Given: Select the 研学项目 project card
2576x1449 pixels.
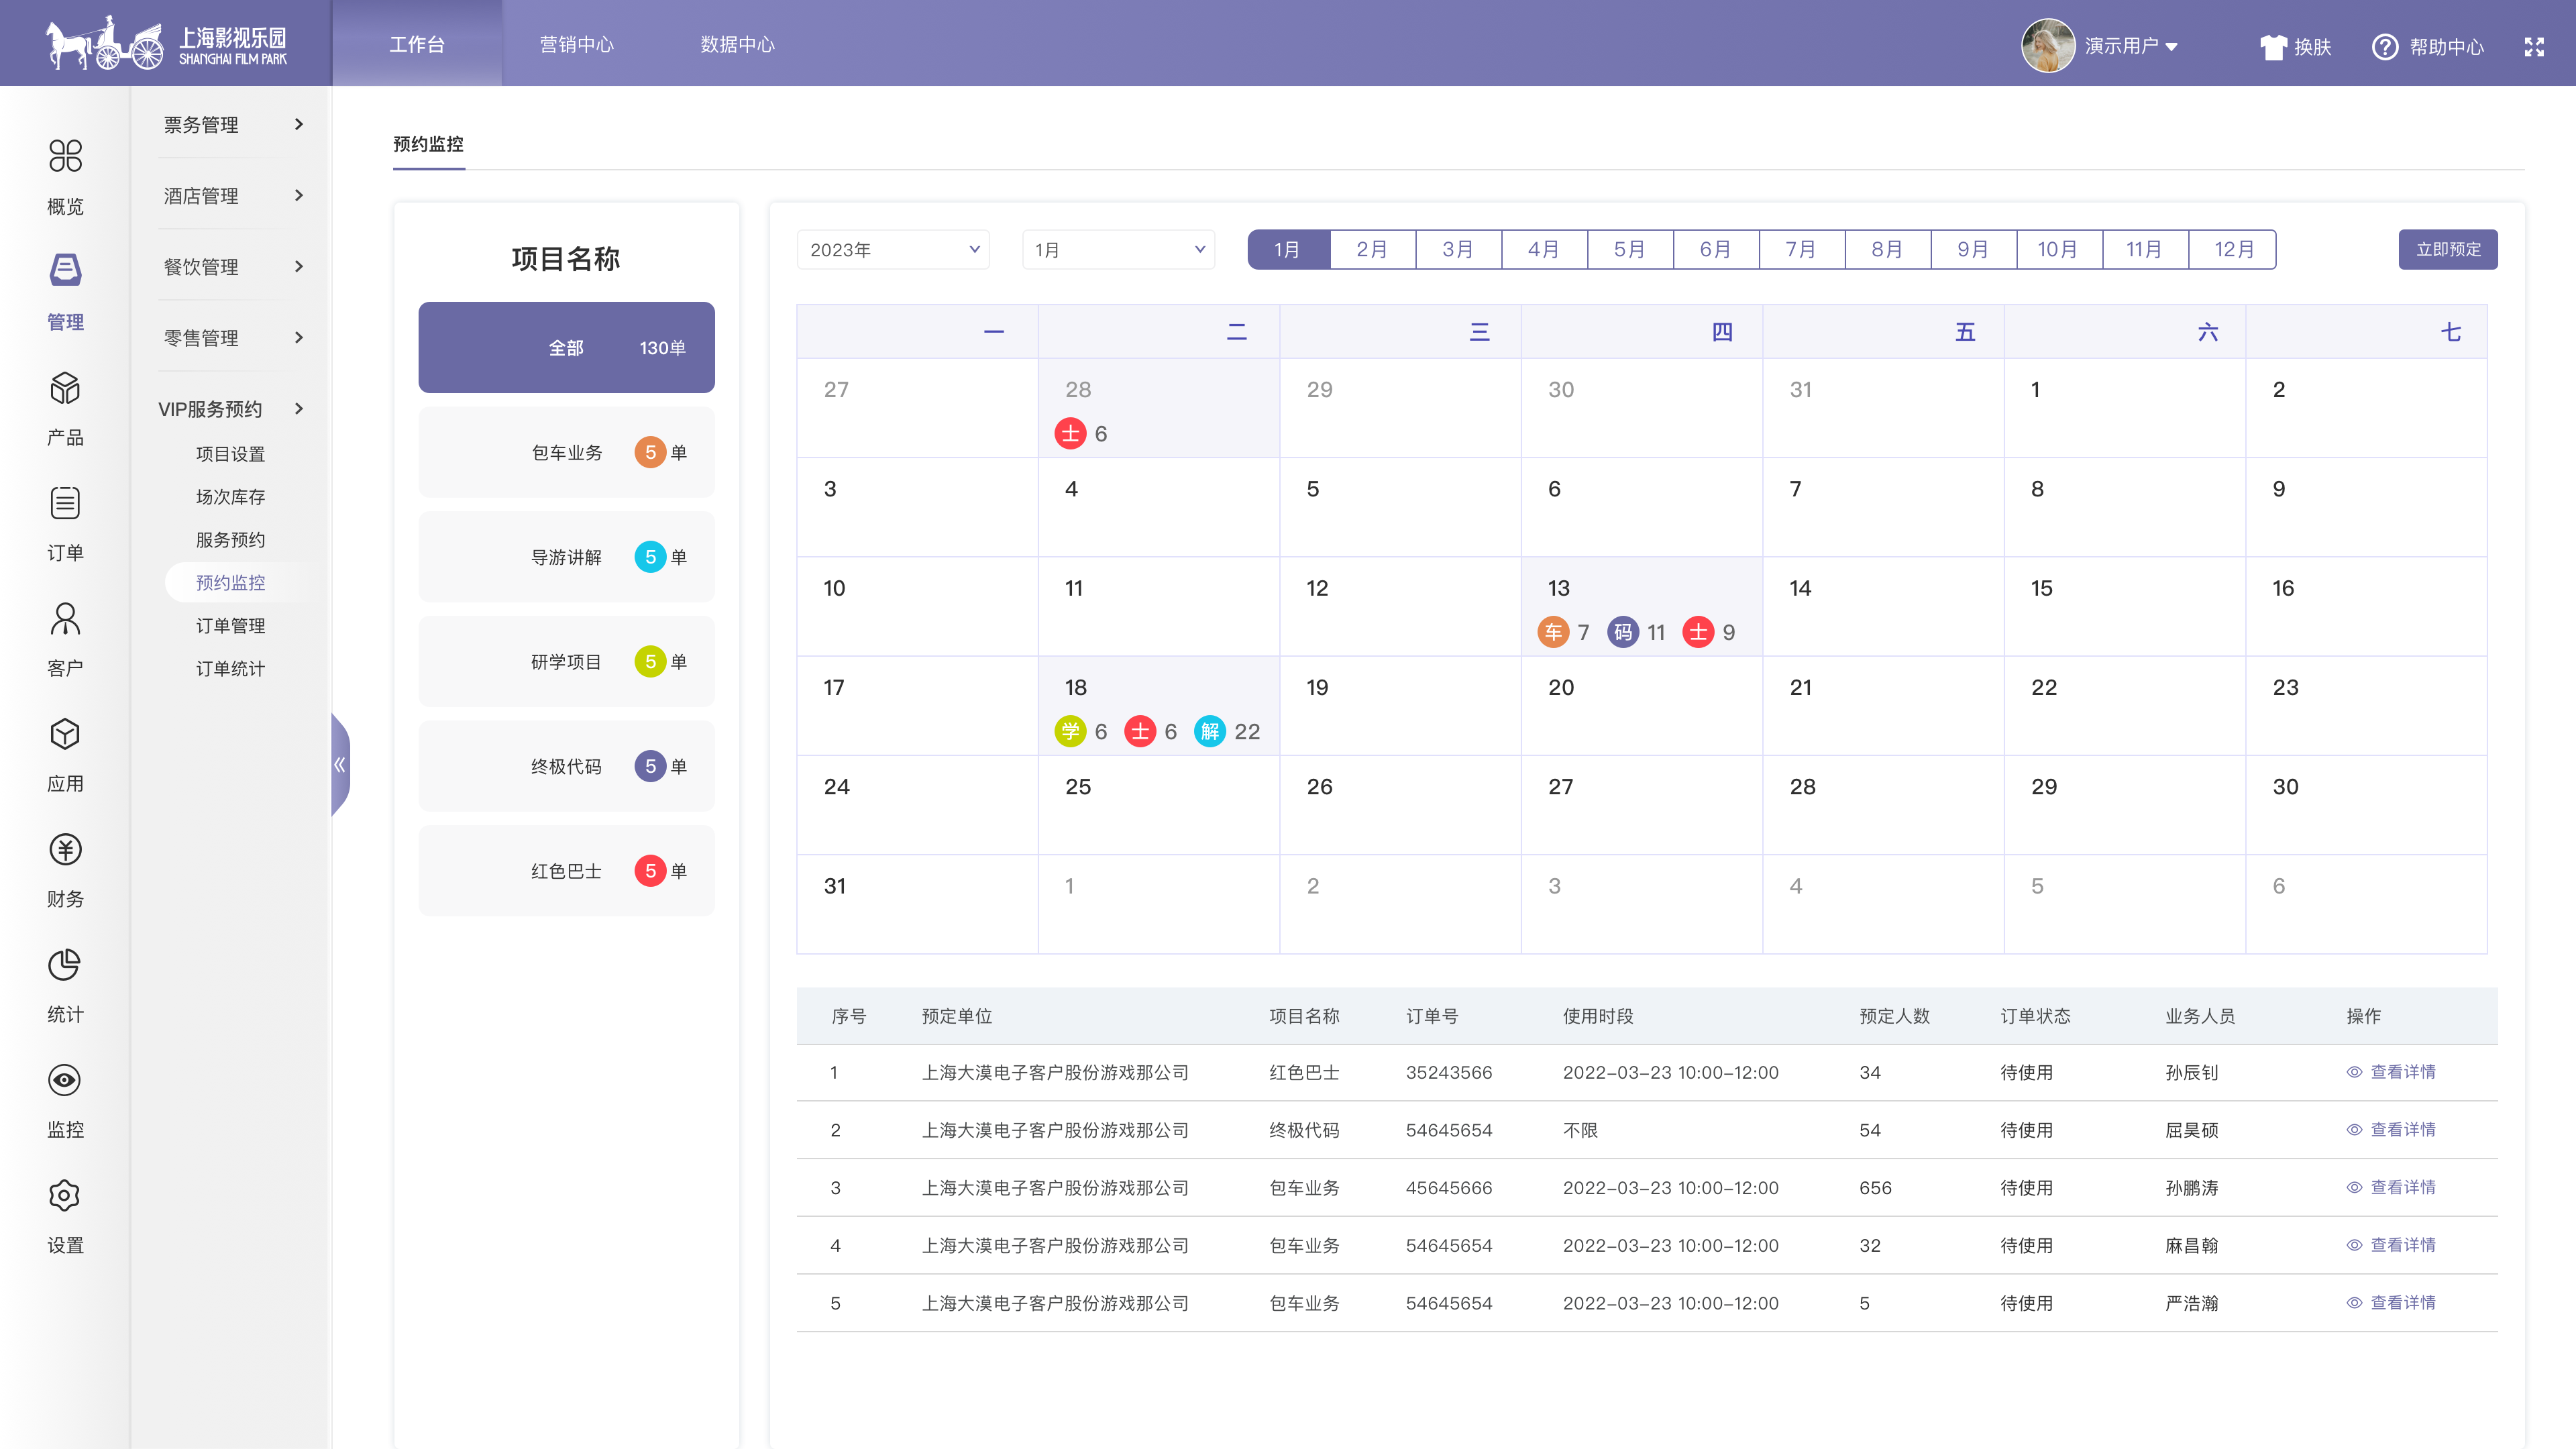Looking at the screenshot, I should click(566, 661).
